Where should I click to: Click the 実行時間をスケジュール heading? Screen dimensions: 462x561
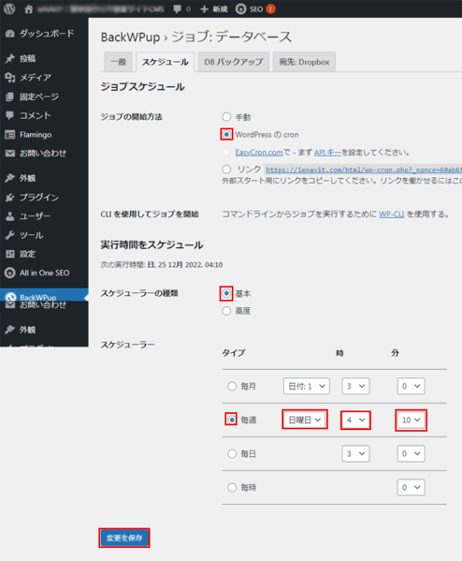click(152, 245)
